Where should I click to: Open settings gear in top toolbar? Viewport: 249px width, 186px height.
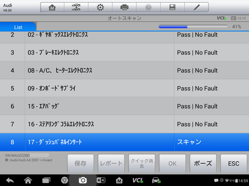[100, 7]
